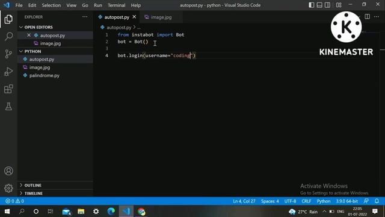The width and height of the screenshot is (385, 217).
Task: Open the Help menu
Action: click(x=136, y=5)
